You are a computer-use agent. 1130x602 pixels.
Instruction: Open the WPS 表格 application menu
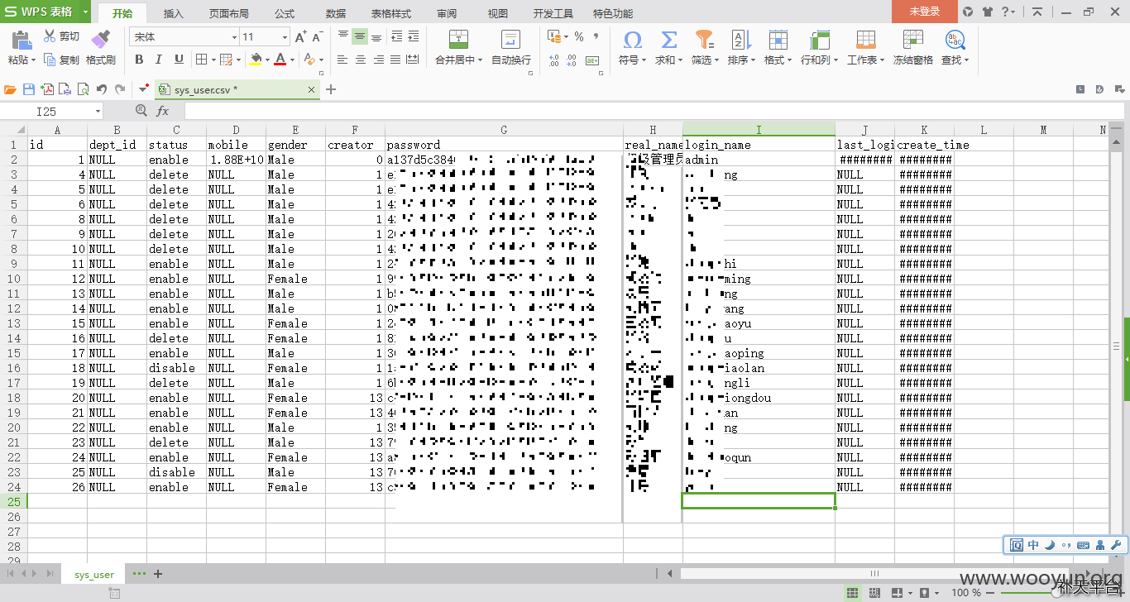[47, 12]
